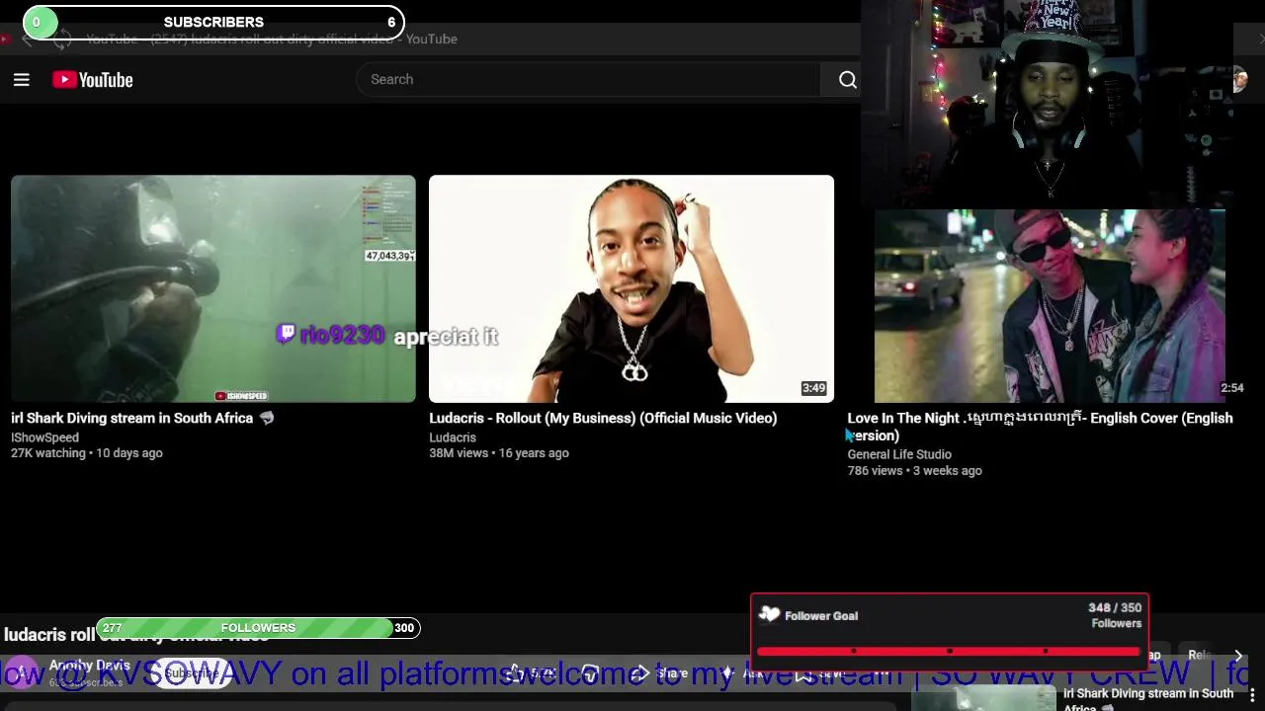1265x711 pixels.
Task: Open the YouTube hamburger guide menu
Action: click(21, 80)
